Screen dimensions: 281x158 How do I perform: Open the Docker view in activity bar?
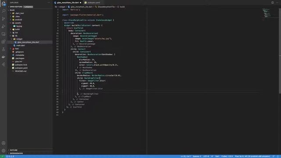(4, 57)
